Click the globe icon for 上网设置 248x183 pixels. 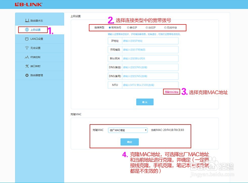click(x=26, y=30)
